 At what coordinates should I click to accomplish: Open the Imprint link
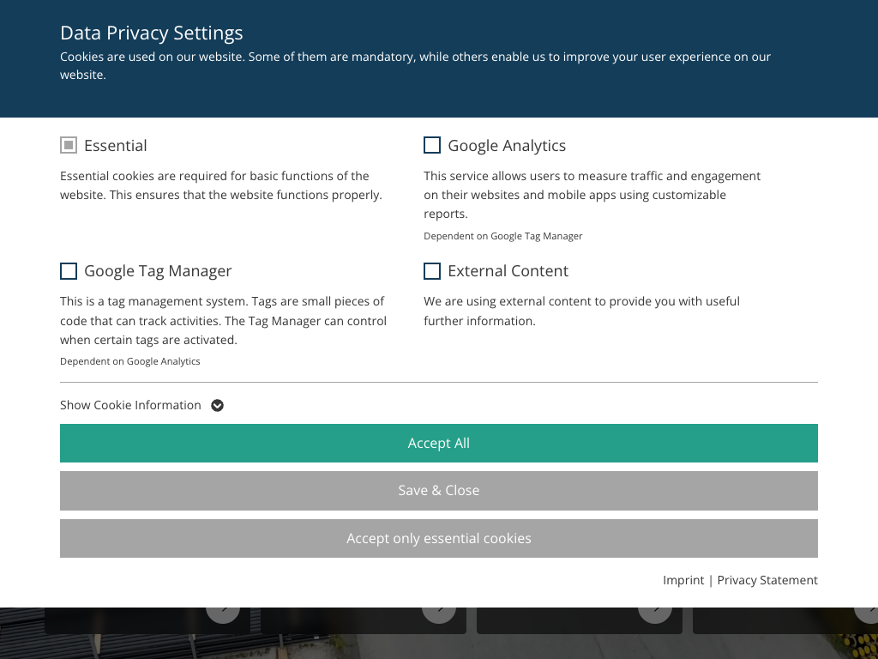click(x=683, y=581)
